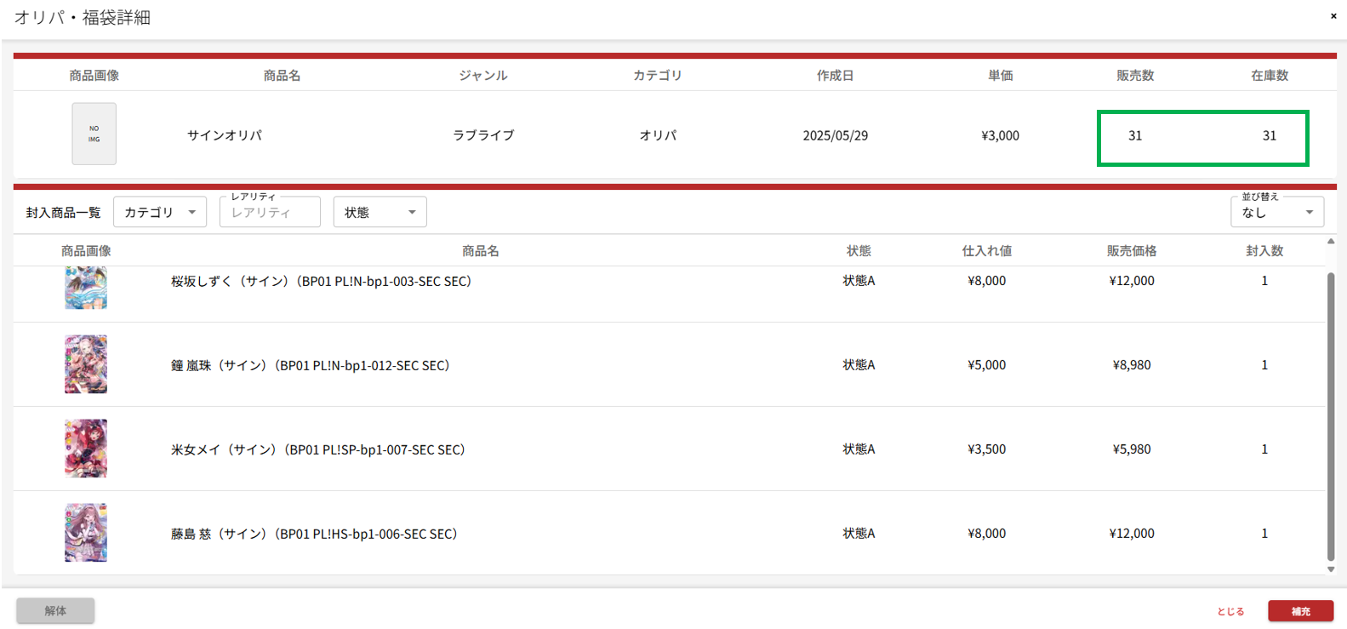Click the scrollbar up arrow in item list
1347x629 pixels.
point(1331,242)
